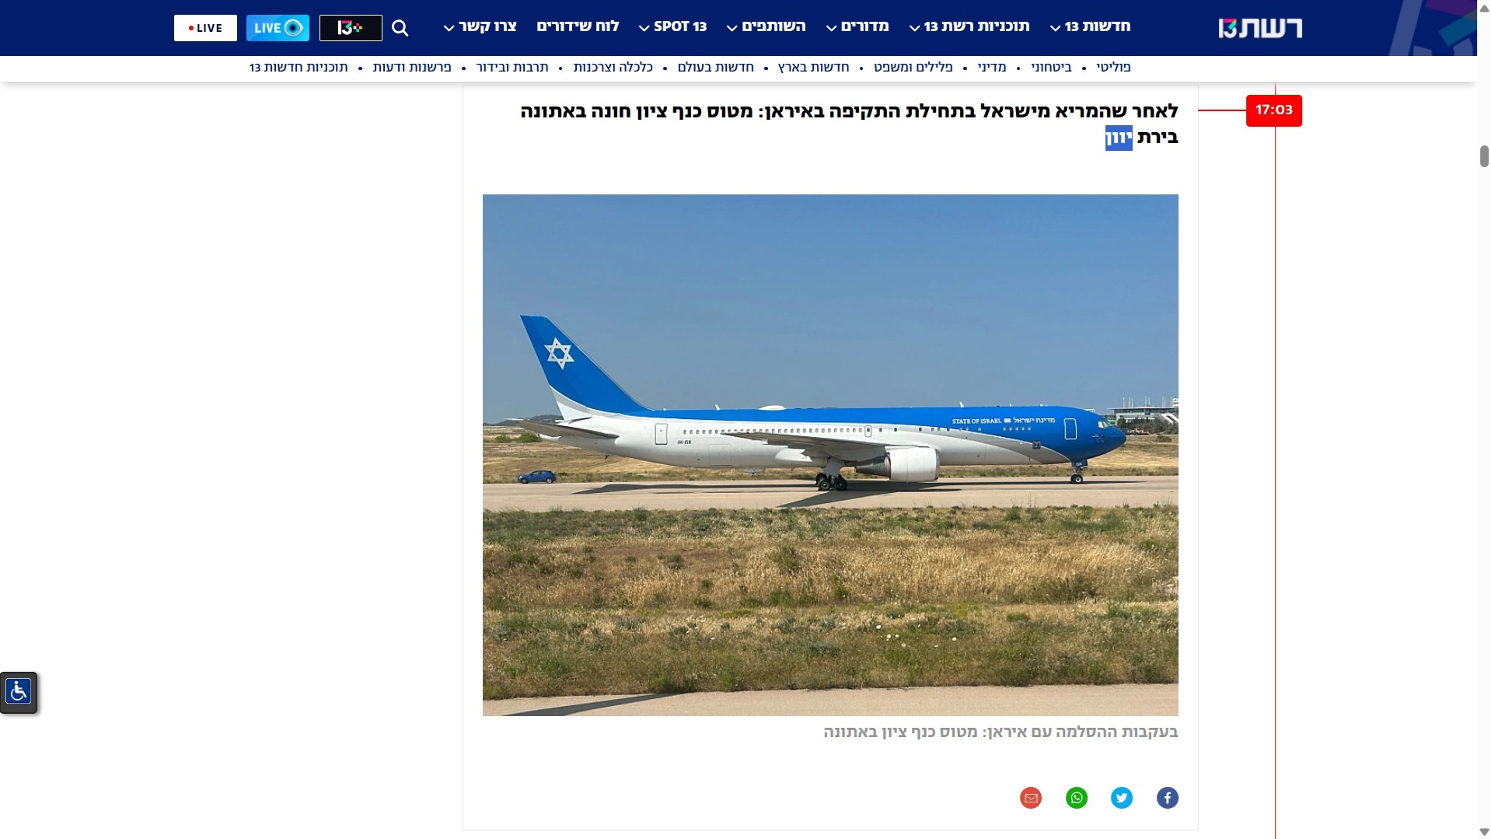Open the blue LIVE eye button
1491x839 pixels.
278,28
